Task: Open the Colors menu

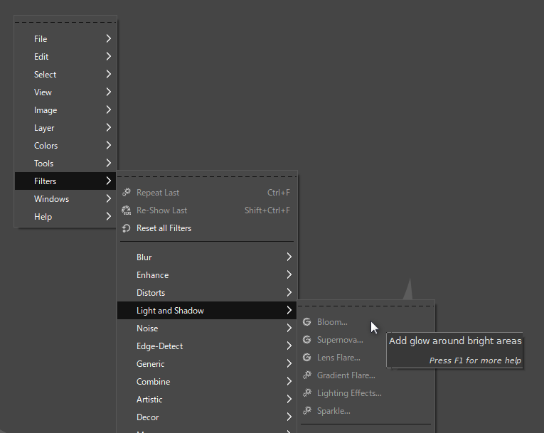Action: pyautogui.click(x=65, y=145)
